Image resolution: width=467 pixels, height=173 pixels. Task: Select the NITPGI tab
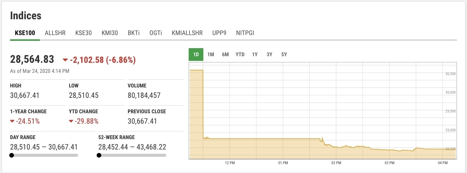(245, 33)
